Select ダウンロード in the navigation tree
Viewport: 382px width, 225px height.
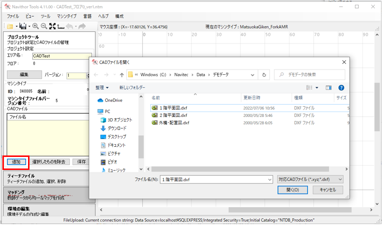click(x=117, y=128)
